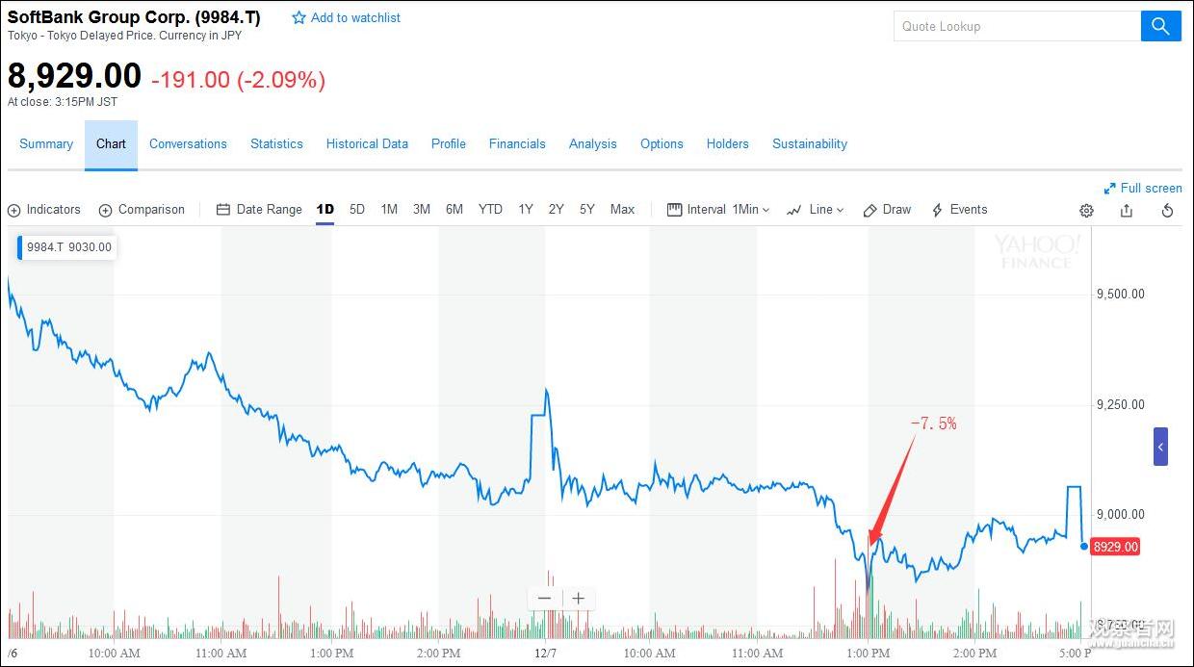Click the Add to watchlist star
1194x667 pixels.
pyautogui.click(x=298, y=18)
